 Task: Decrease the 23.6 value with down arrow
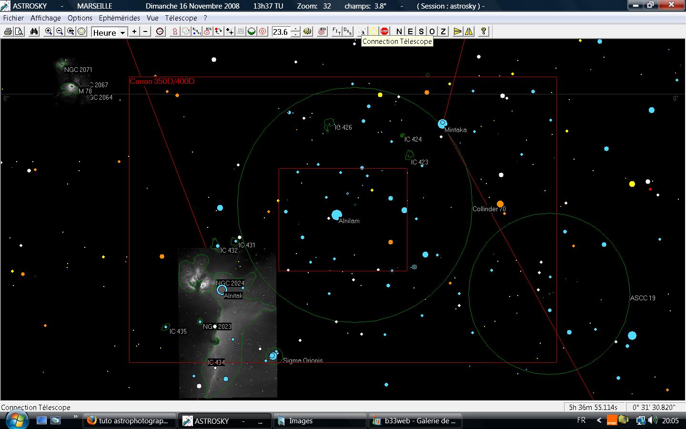pos(296,34)
